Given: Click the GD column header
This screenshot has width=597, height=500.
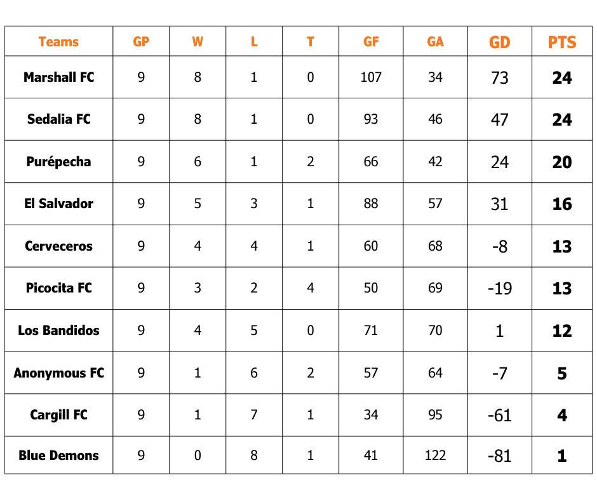Looking at the screenshot, I should tap(500, 43).
